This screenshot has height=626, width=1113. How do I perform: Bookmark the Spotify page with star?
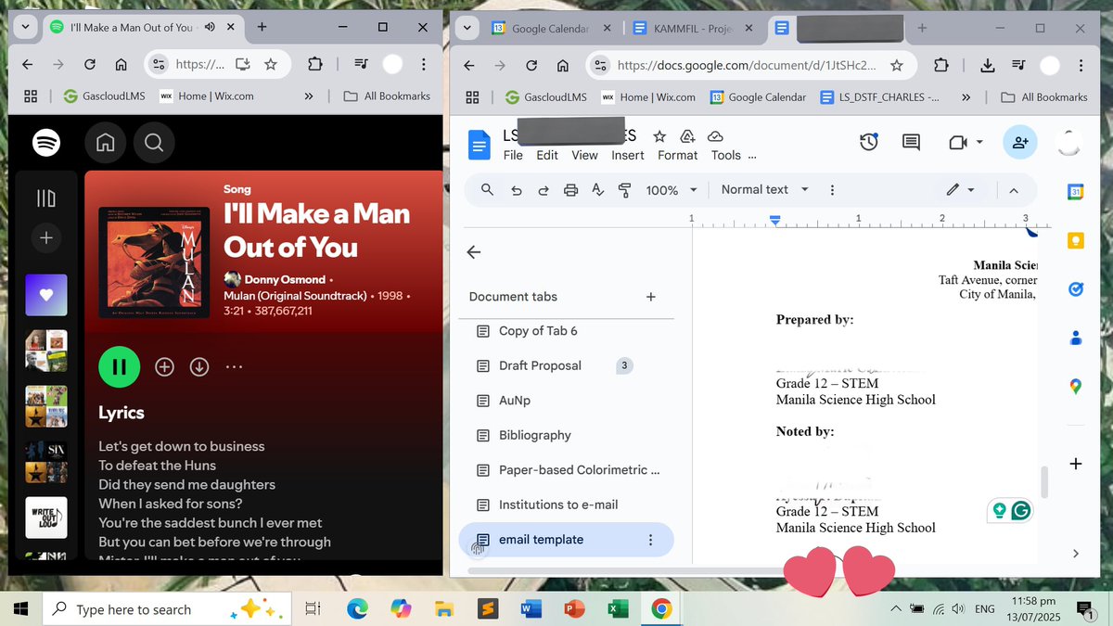click(270, 65)
